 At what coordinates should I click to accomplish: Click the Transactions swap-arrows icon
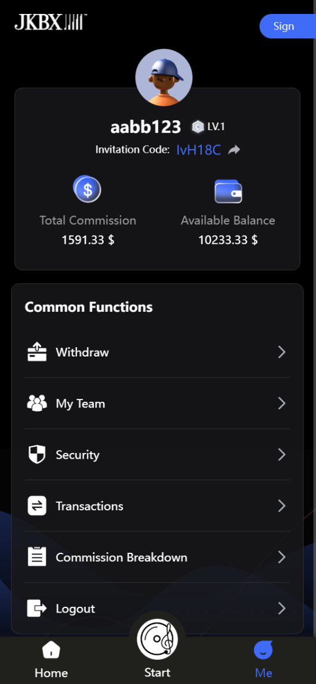(x=37, y=506)
